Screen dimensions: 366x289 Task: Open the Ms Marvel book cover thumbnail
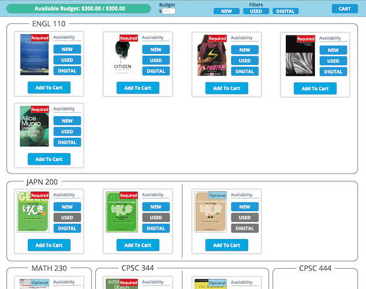(x=212, y=55)
